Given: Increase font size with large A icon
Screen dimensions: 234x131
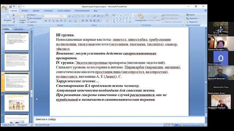Looking at the screenshot, I should [x=69, y=16].
